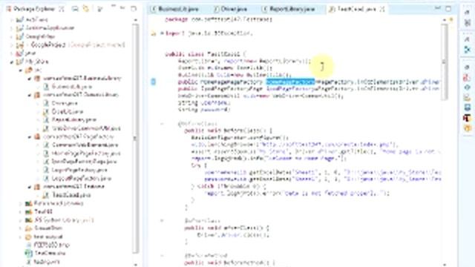Toggle Link with Editor in Package Explorer
Screen dimensions: 475x267
86,9
